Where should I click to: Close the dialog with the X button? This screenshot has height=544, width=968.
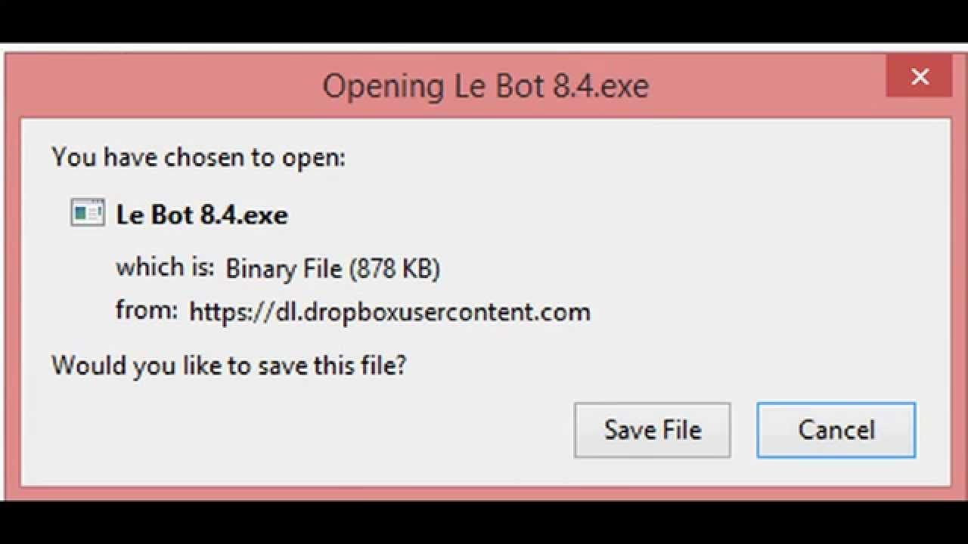(x=920, y=76)
